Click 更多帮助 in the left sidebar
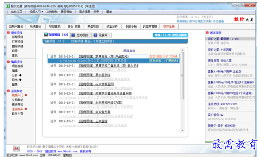Viewport: 261px width, 157px height. pos(17,104)
